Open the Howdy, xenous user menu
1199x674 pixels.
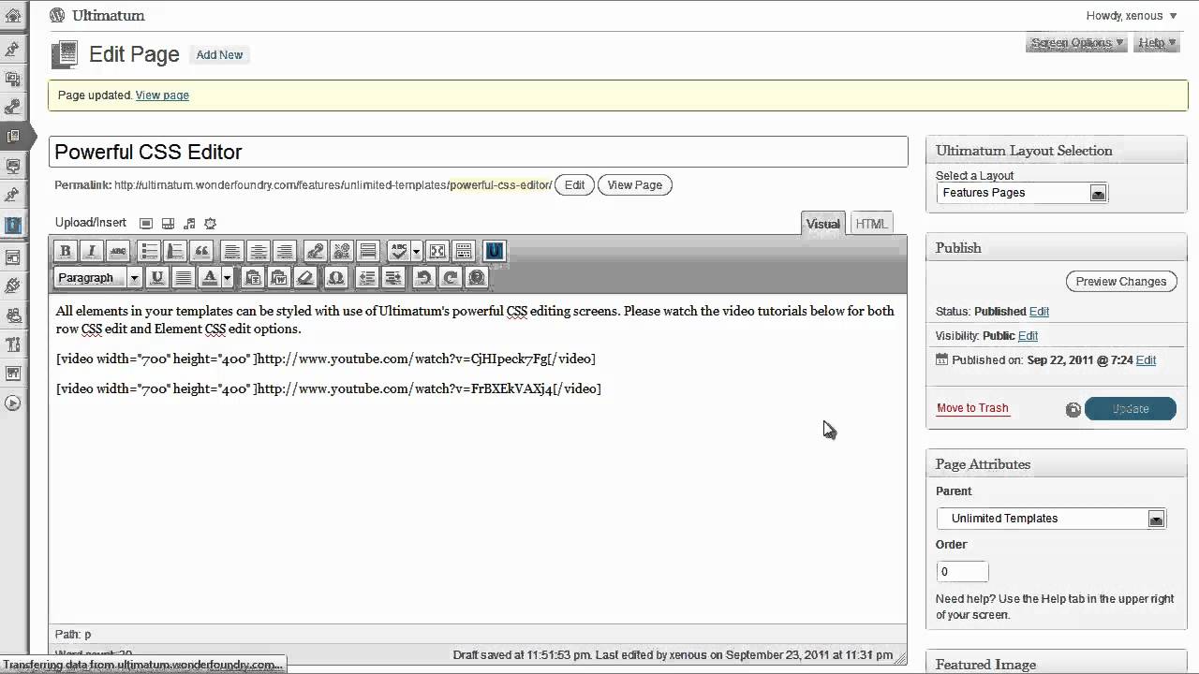(1132, 16)
